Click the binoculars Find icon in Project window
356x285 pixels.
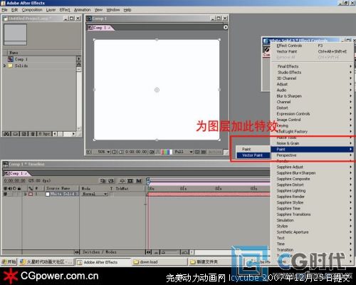6,134
